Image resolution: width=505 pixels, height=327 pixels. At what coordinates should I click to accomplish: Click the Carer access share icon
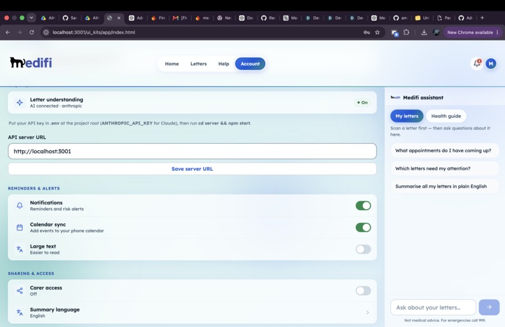(x=19, y=291)
